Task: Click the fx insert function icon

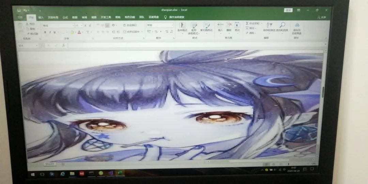Action: pyautogui.click(x=63, y=46)
